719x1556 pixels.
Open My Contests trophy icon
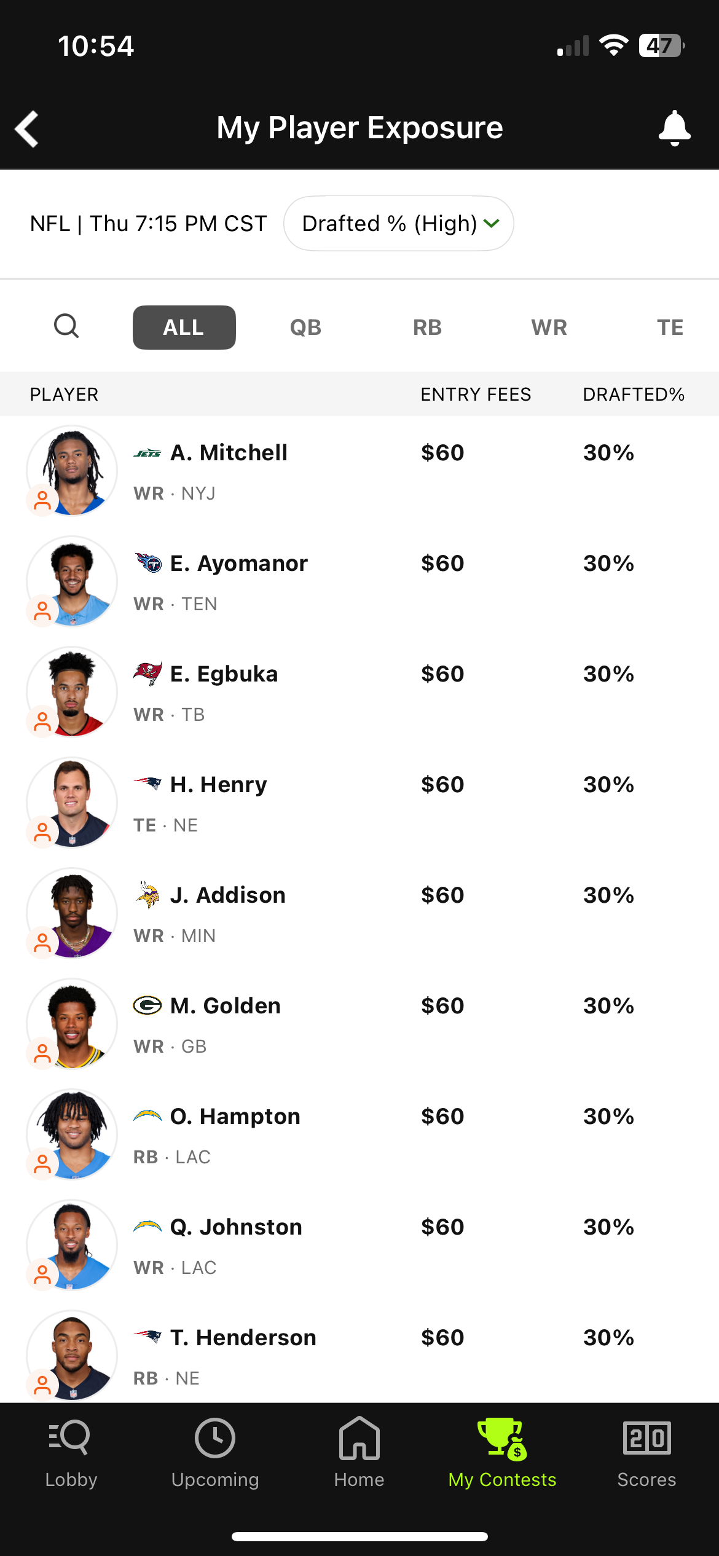tap(502, 1438)
